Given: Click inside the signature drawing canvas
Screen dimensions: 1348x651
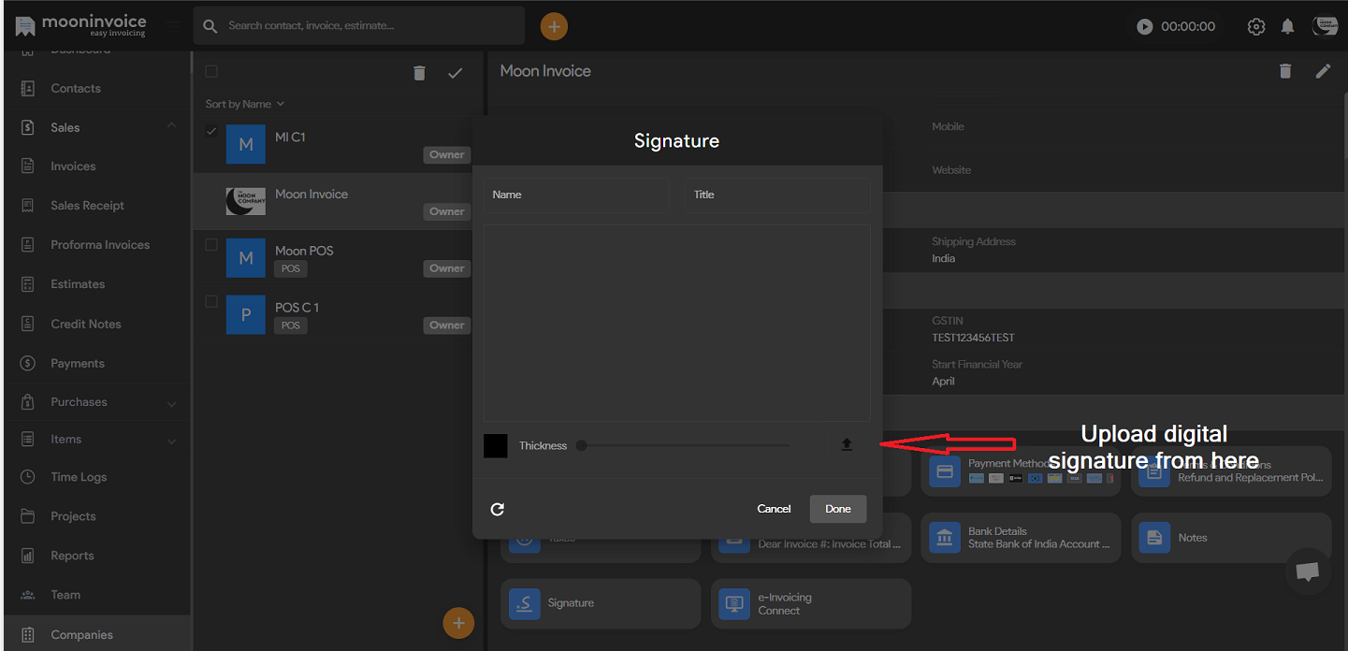Looking at the screenshot, I should click(x=677, y=323).
